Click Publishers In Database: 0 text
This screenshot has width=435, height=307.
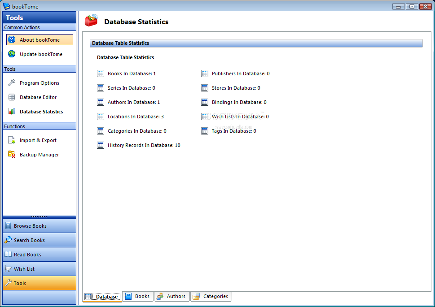point(241,74)
